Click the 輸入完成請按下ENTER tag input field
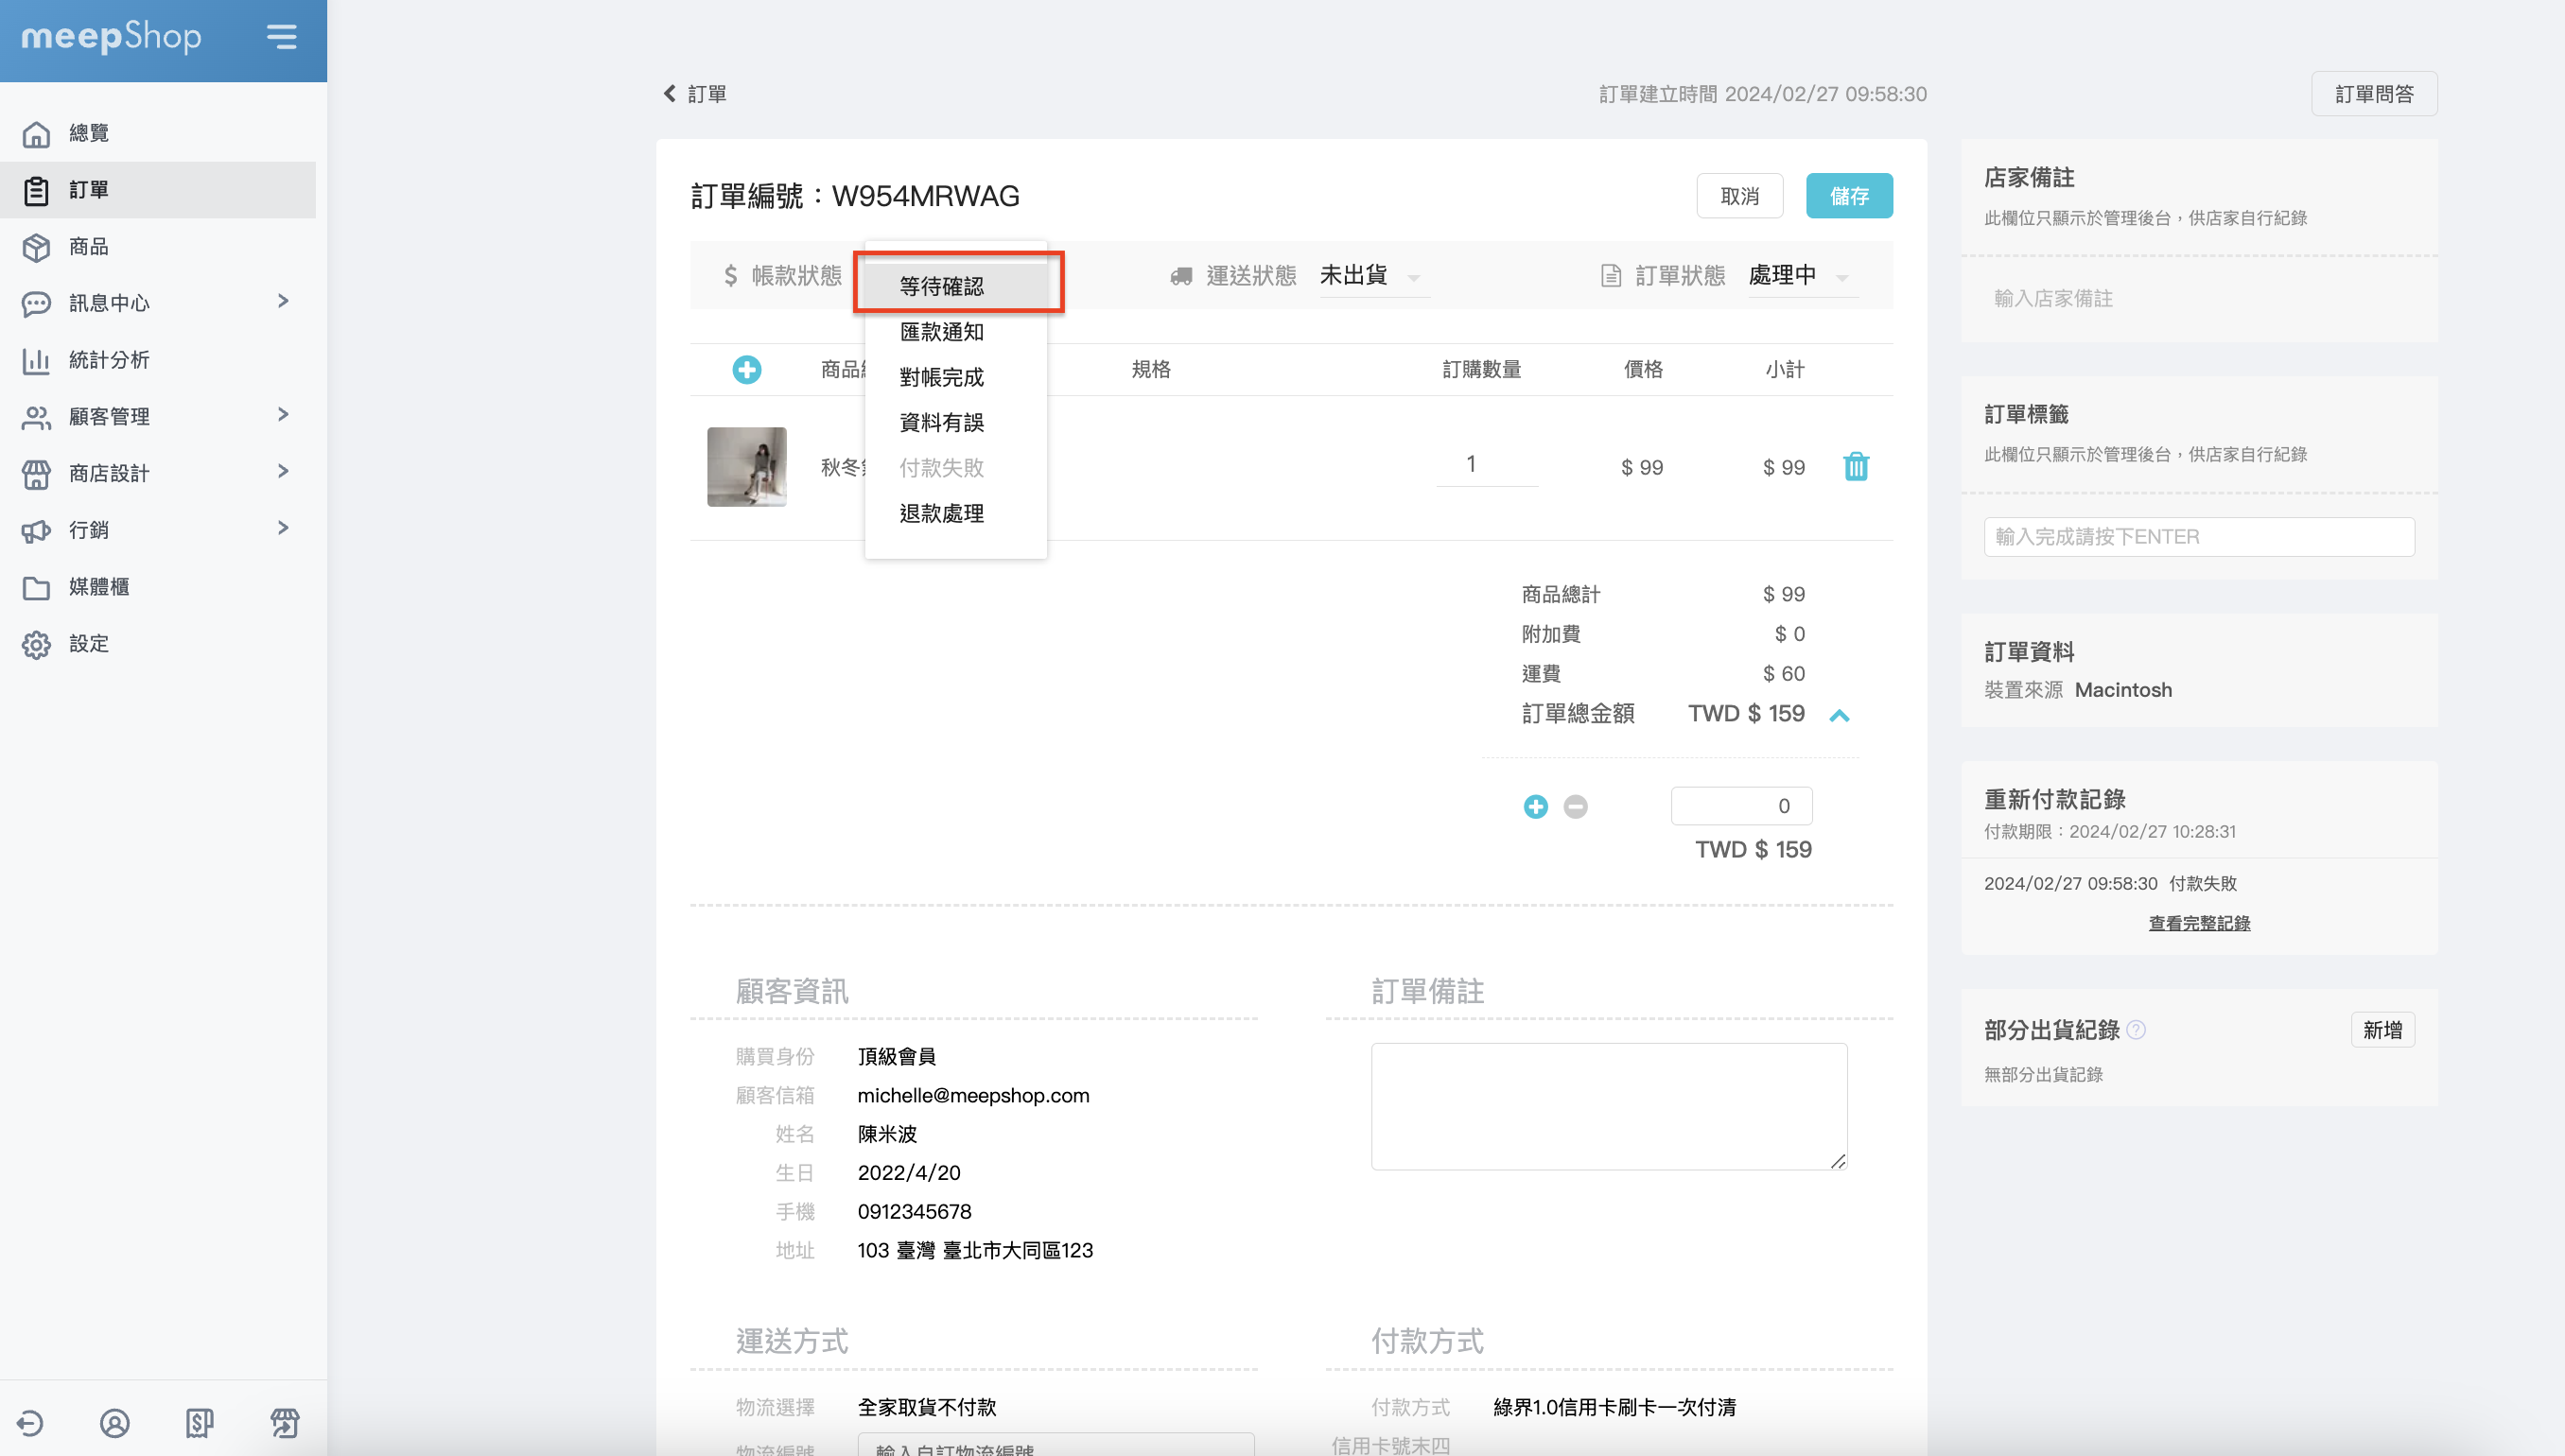This screenshot has width=2565, height=1456. point(2199,537)
